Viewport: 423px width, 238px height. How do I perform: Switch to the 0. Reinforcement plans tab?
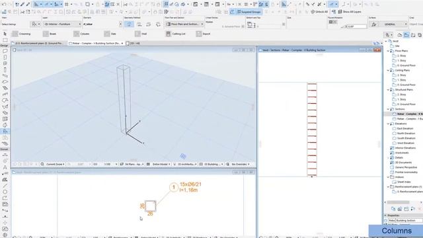pos(39,43)
